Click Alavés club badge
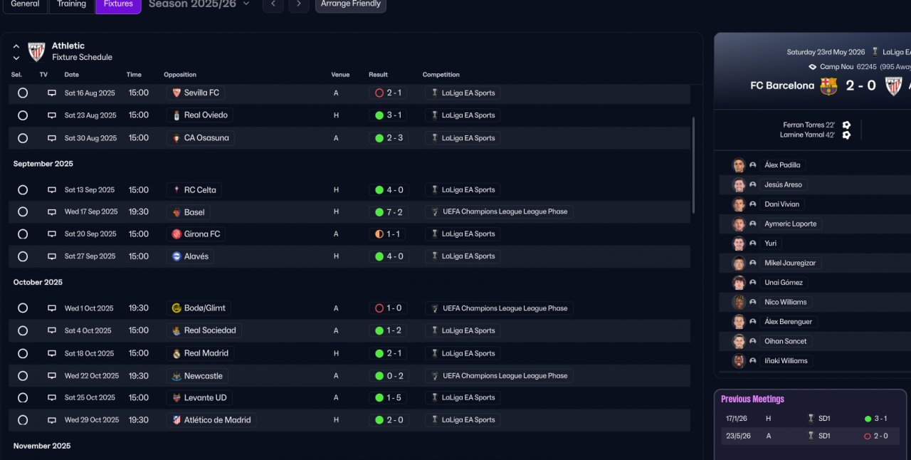911x460 pixels. [177, 256]
